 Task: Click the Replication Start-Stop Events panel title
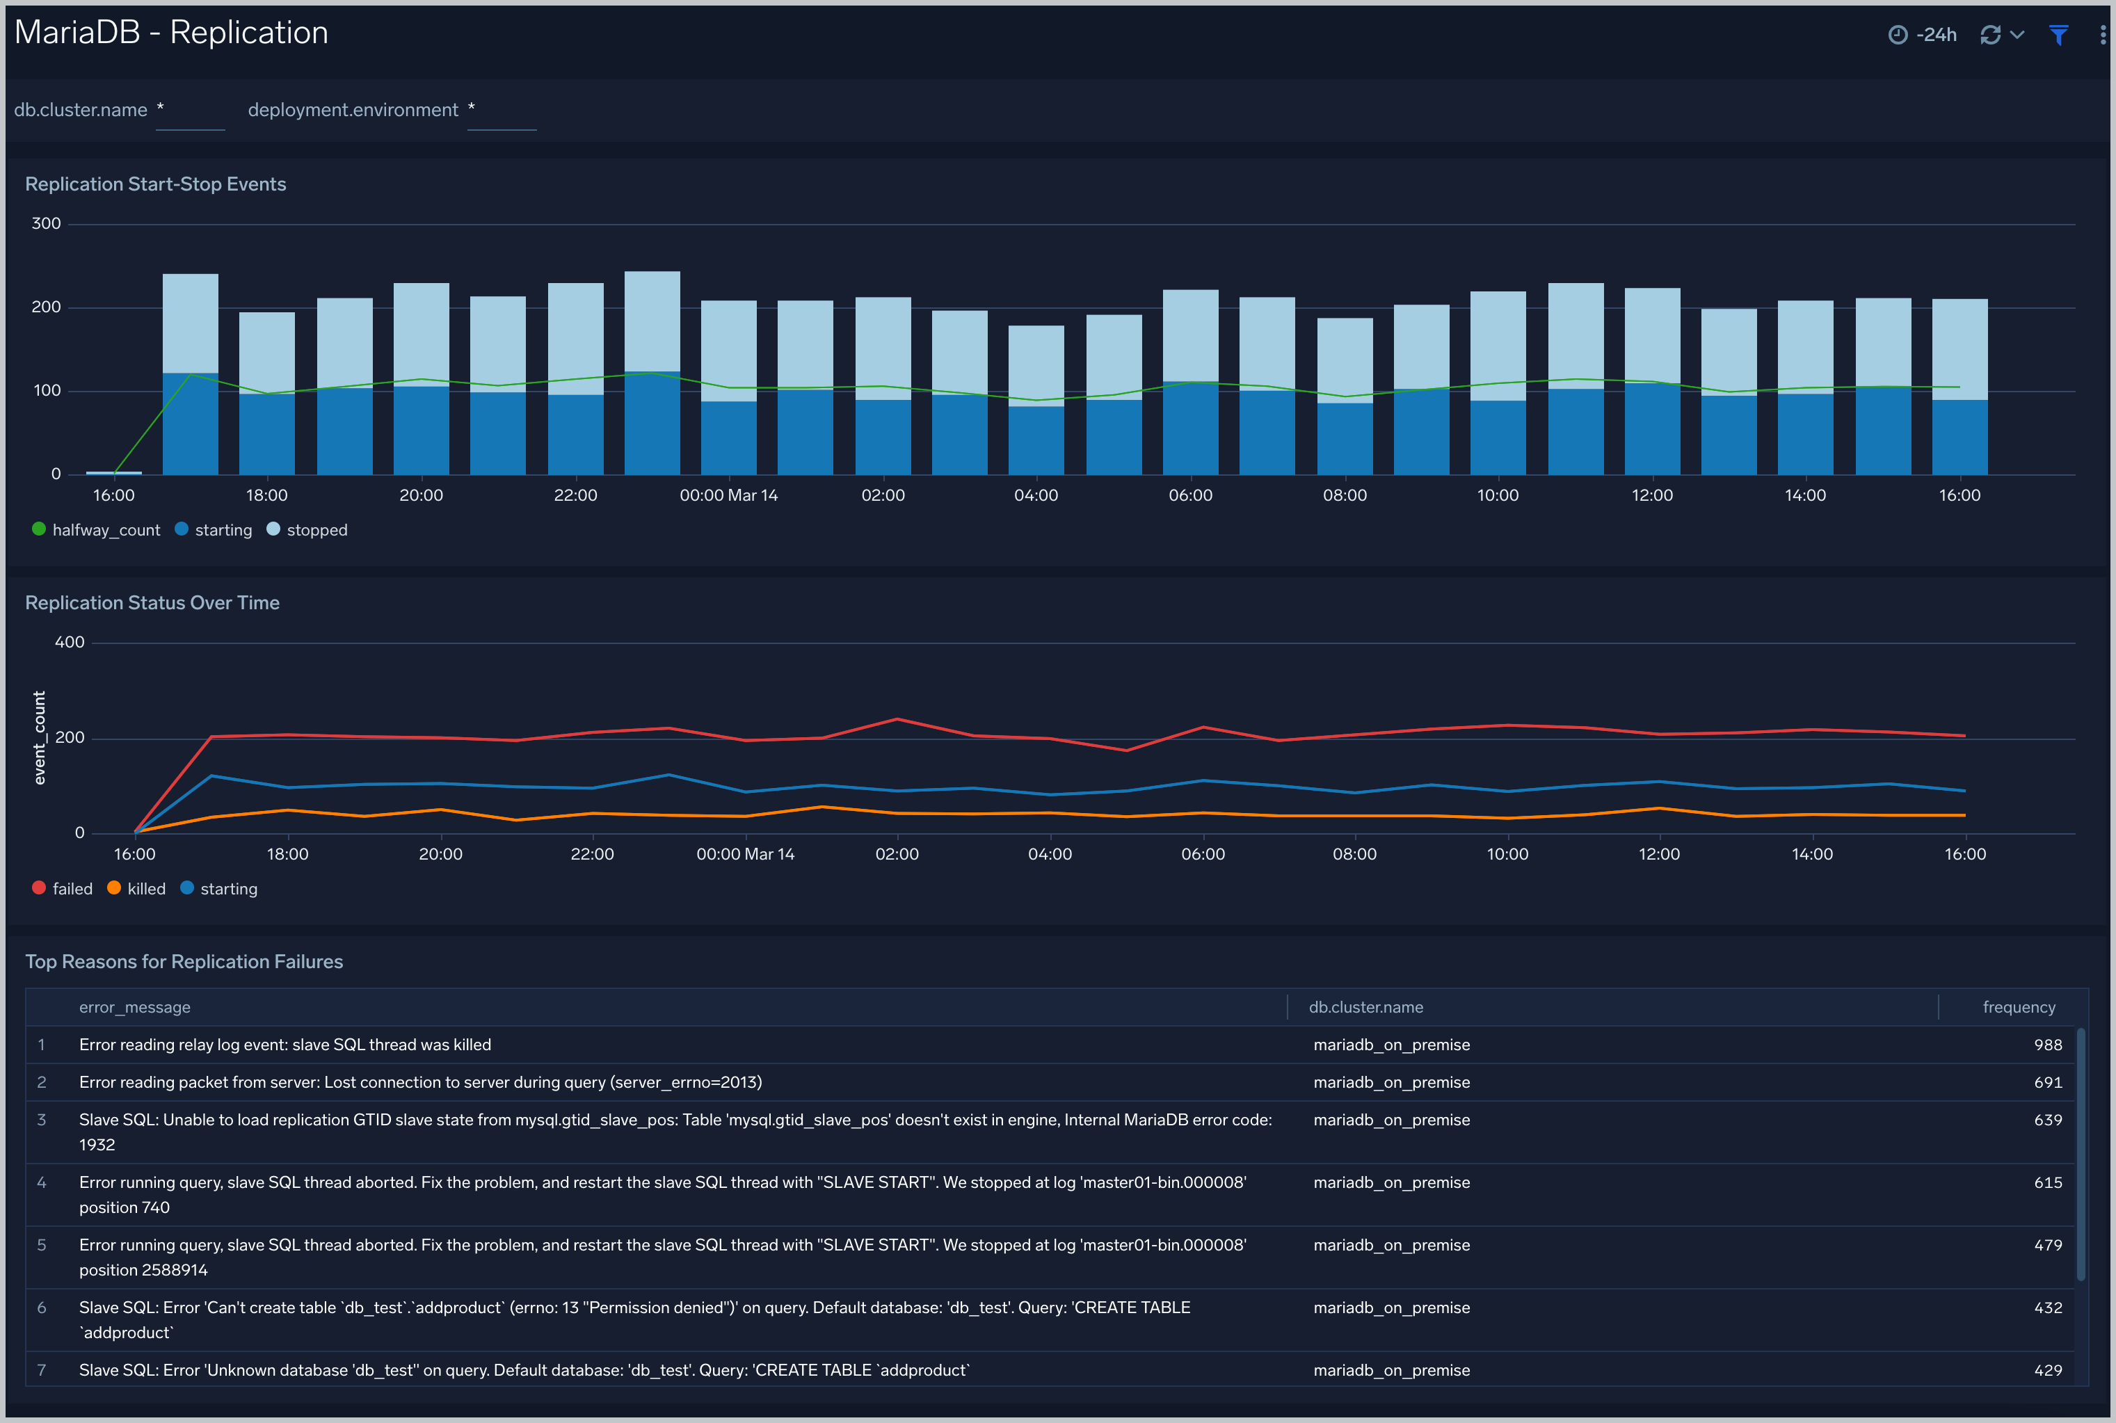[155, 184]
